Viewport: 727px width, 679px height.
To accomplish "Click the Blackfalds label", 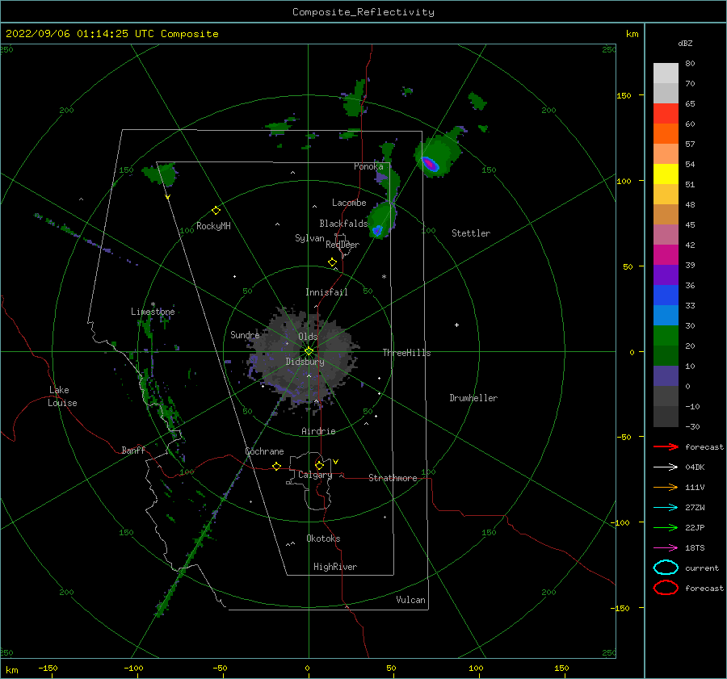I will point(343,224).
